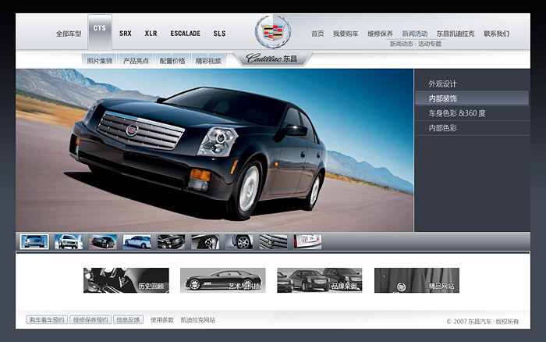The image size is (546, 342).
Task: Select fourth thumbnail, silver car side view
Action: tap(136, 241)
